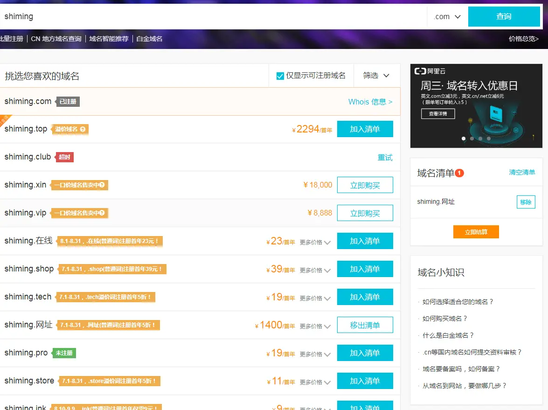The height and width of the screenshot is (410, 548).
Task: Add shiming.pro to the list
Action: click(365, 353)
